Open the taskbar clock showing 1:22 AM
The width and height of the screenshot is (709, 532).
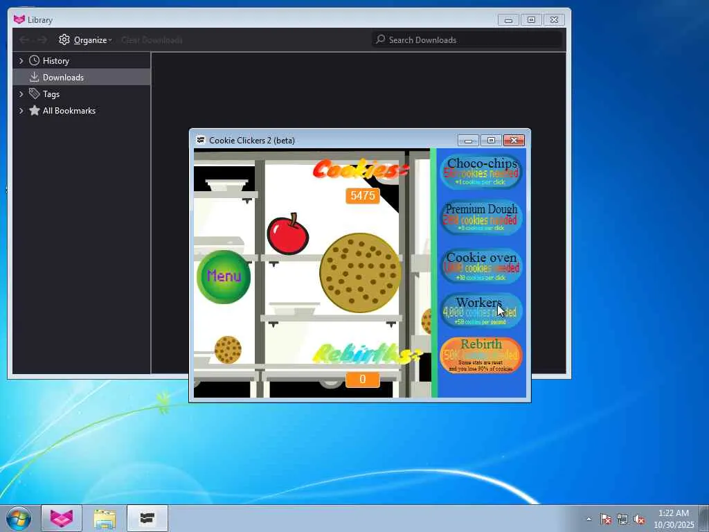(x=674, y=518)
